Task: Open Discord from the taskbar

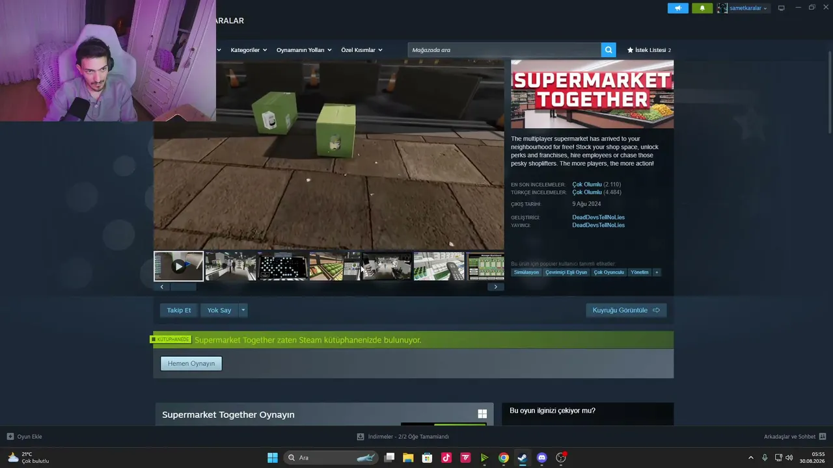Action: (x=541, y=458)
